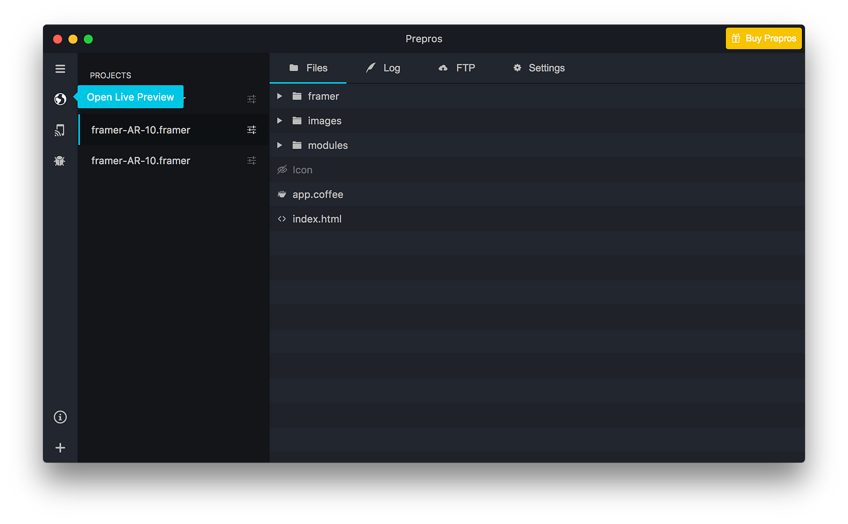Click the PROJECTS heading
This screenshot has width=848, height=524.
110,75
